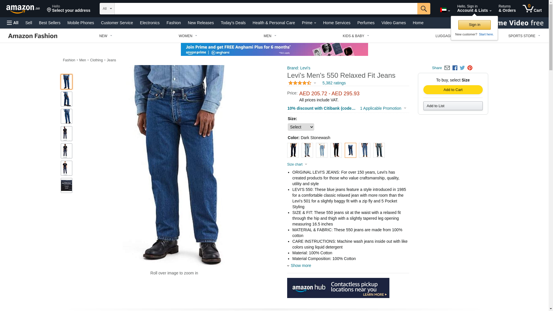This screenshot has height=311, width=553.
Task: Share the product on Facebook icon
Action: tap(455, 68)
